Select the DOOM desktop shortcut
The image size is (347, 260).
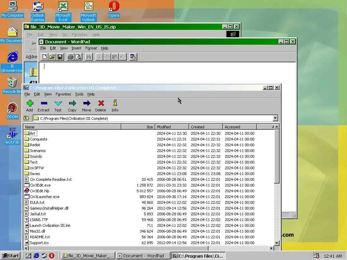point(13,111)
